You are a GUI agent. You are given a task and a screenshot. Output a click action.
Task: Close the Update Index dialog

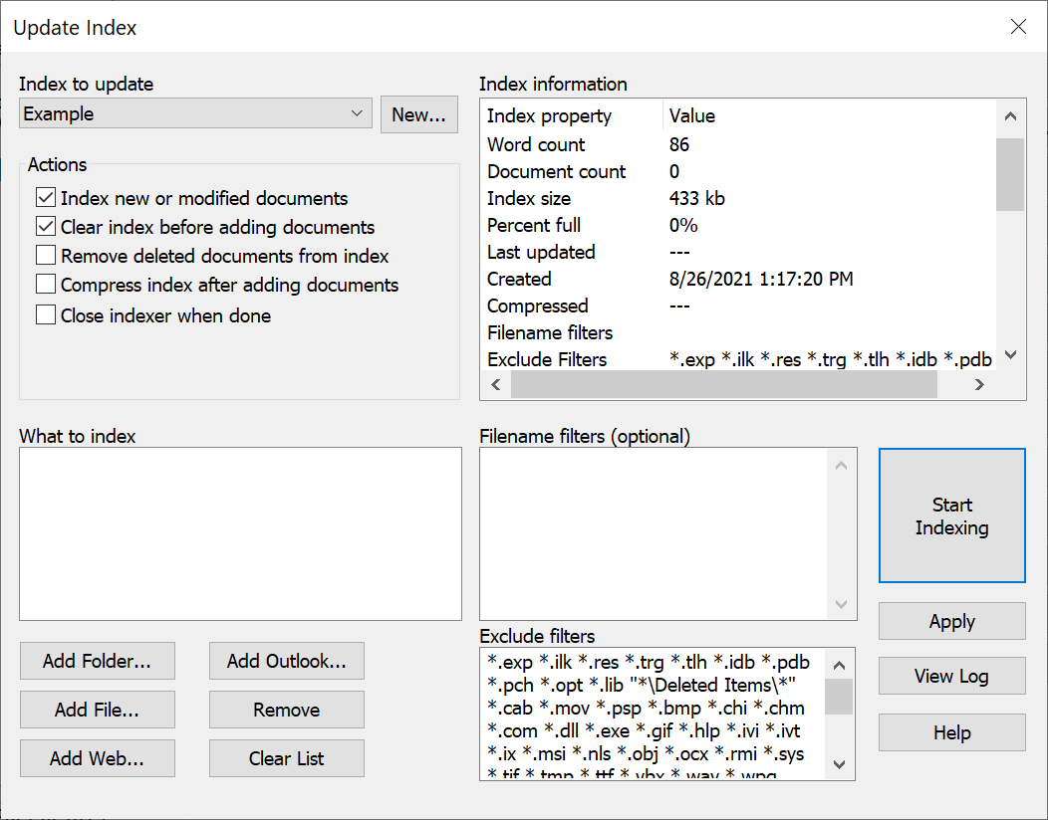pos(1018,26)
